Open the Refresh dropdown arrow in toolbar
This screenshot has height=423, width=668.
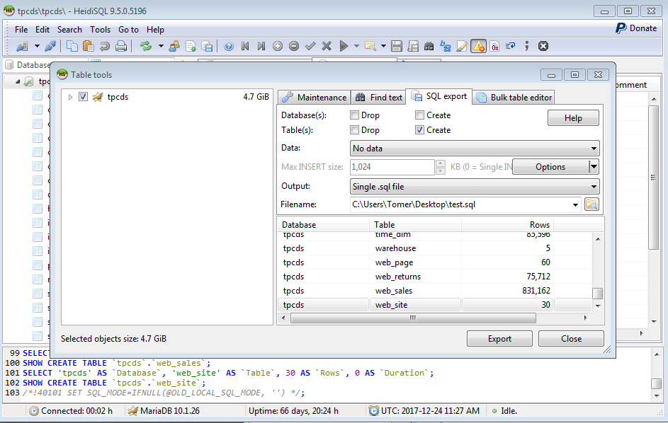[x=161, y=46]
